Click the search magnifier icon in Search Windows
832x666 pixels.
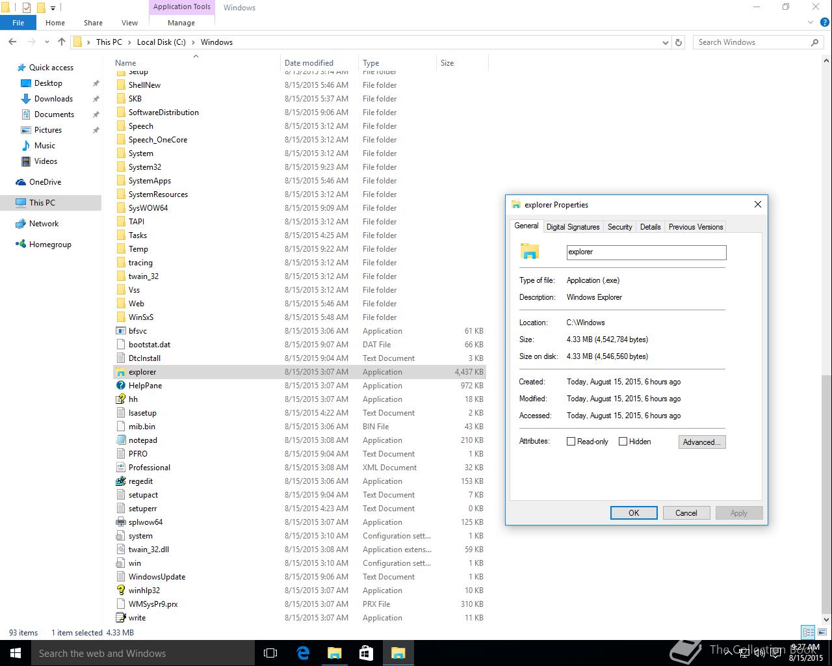(814, 42)
